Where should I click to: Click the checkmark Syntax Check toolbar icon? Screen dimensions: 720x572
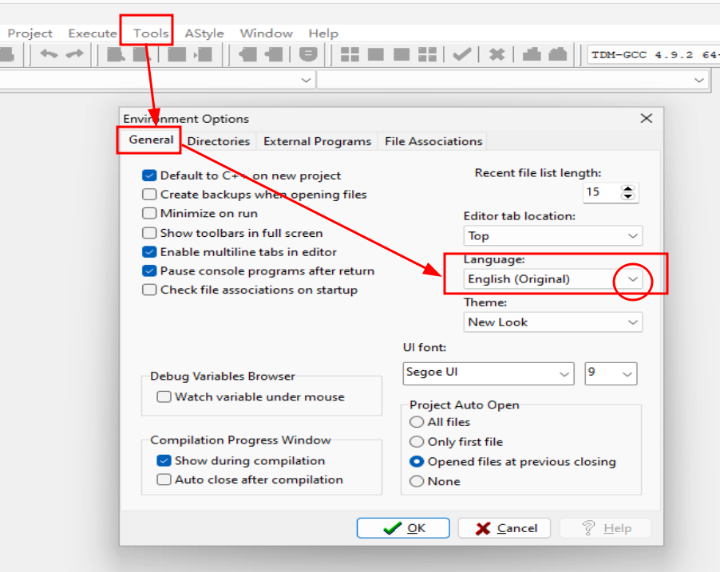pyautogui.click(x=461, y=54)
